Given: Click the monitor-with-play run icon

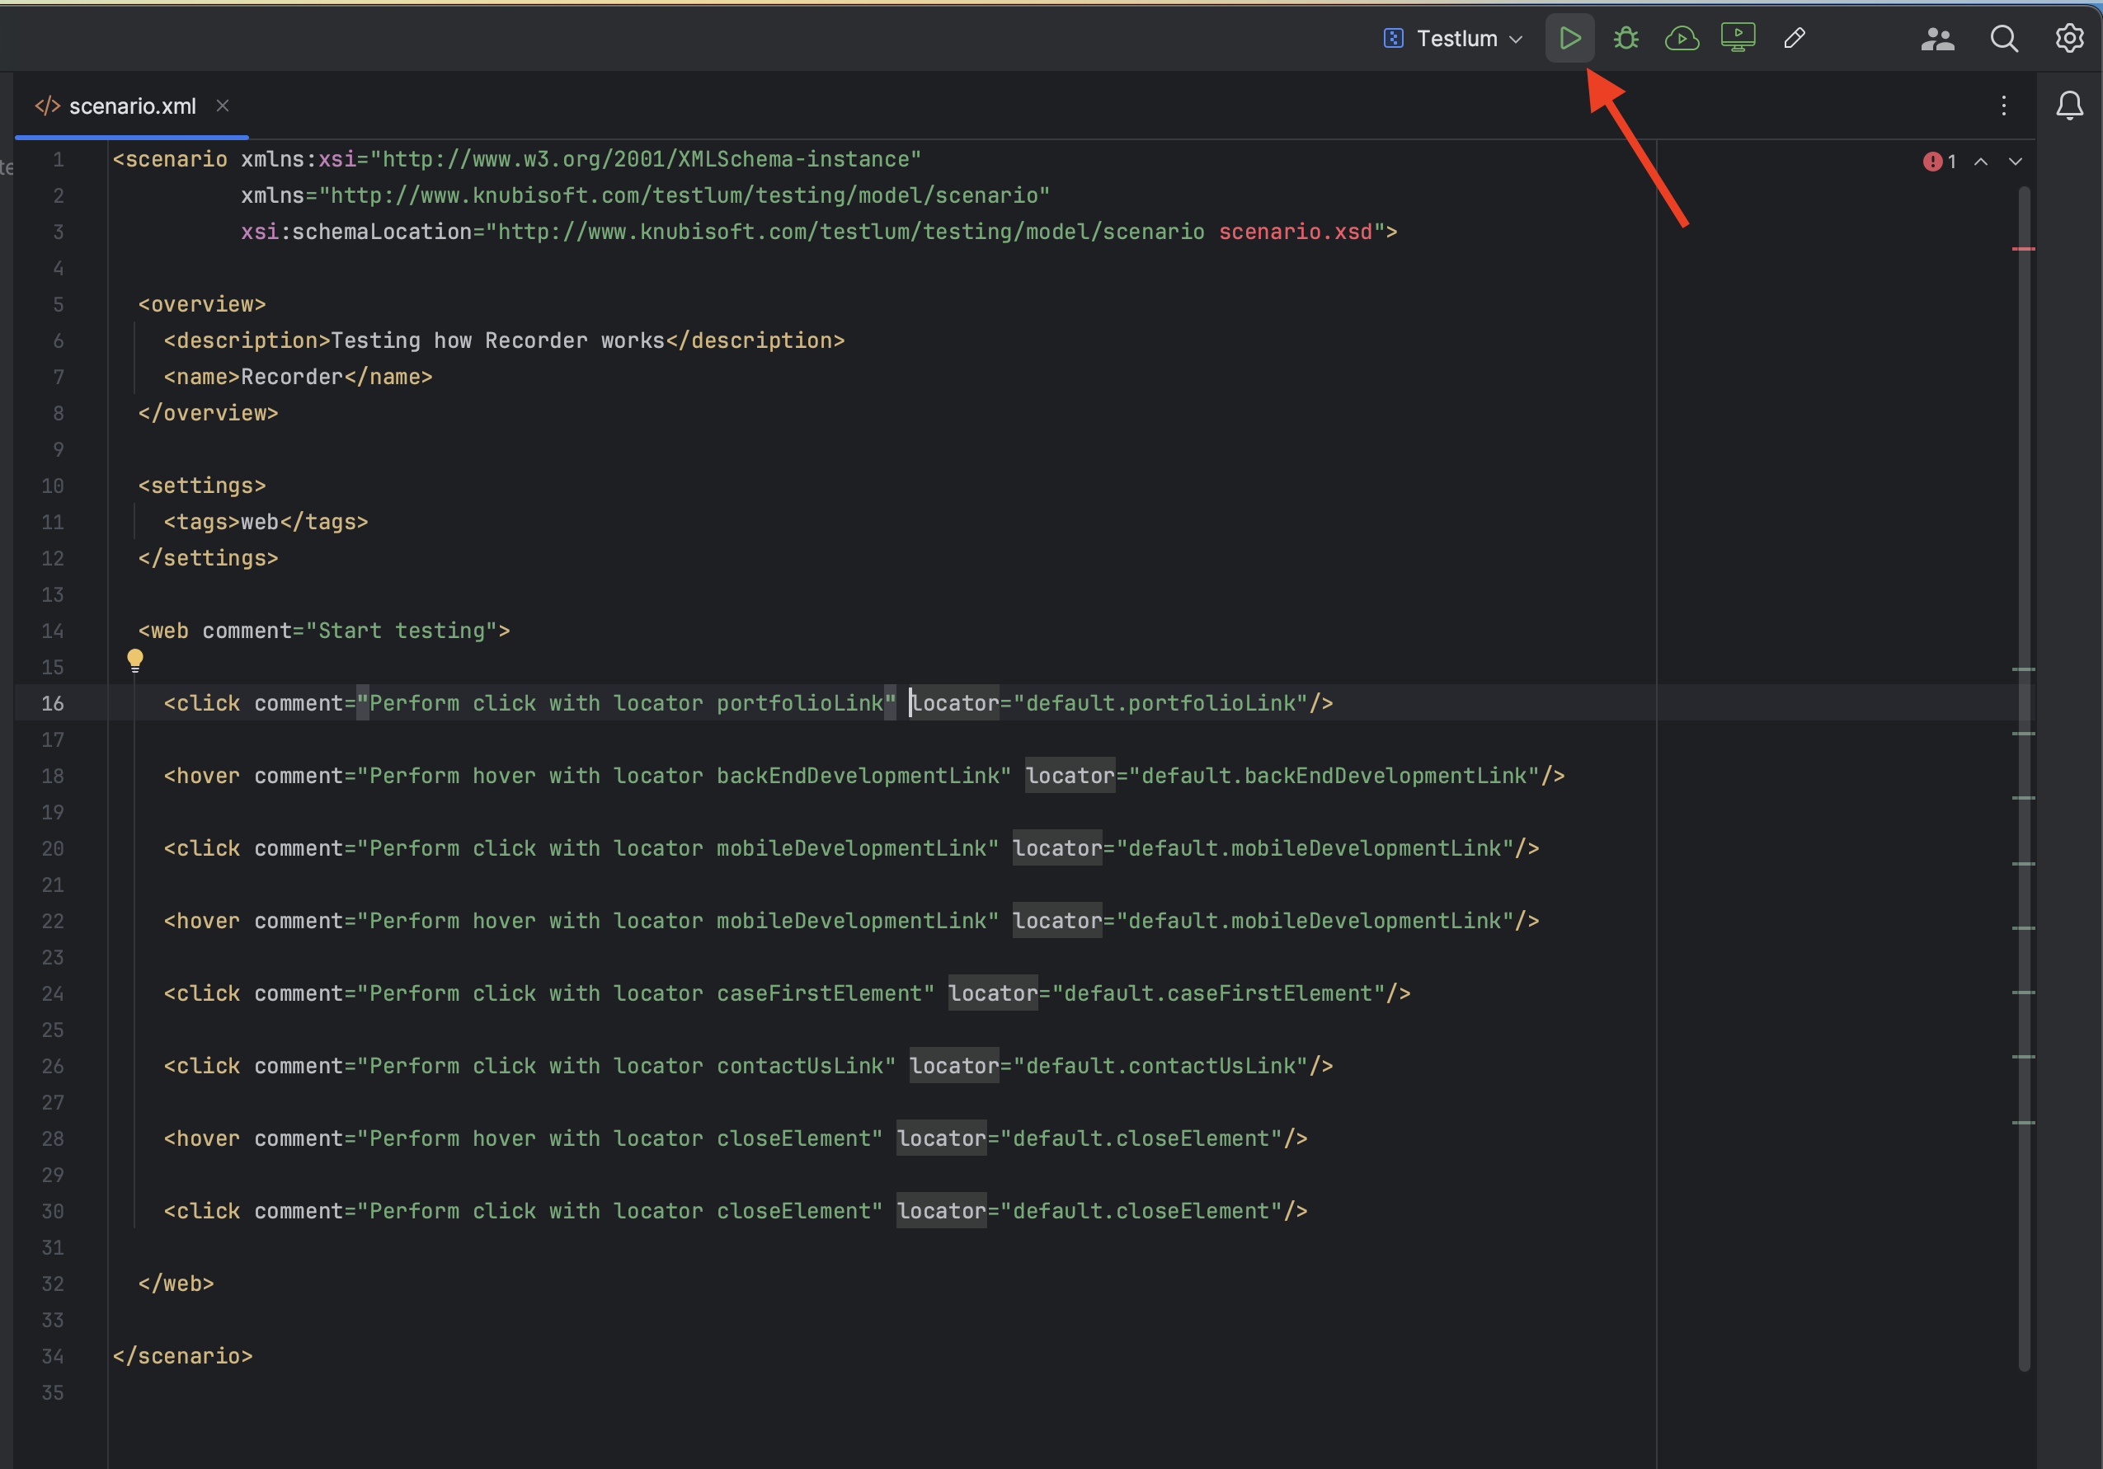Looking at the screenshot, I should point(1738,39).
